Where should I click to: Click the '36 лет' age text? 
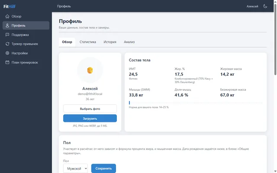[90, 99]
